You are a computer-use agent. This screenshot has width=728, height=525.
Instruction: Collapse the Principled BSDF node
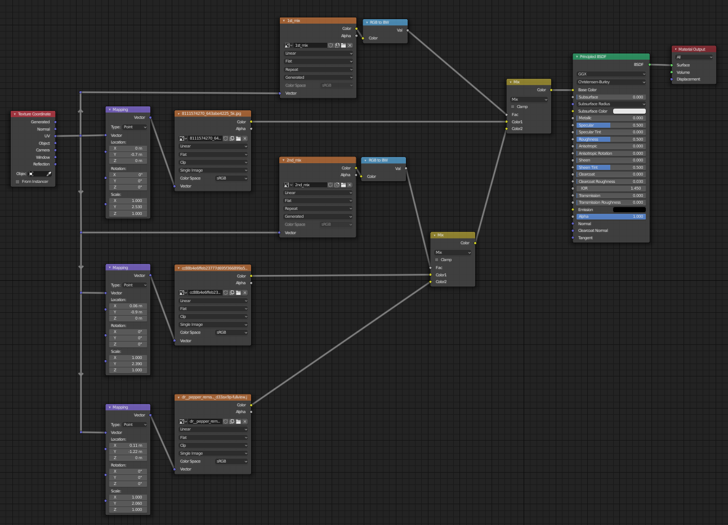point(577,57)
